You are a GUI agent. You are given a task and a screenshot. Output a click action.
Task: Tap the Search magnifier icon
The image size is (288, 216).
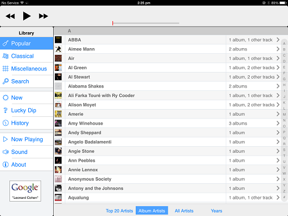coord(6,81)
